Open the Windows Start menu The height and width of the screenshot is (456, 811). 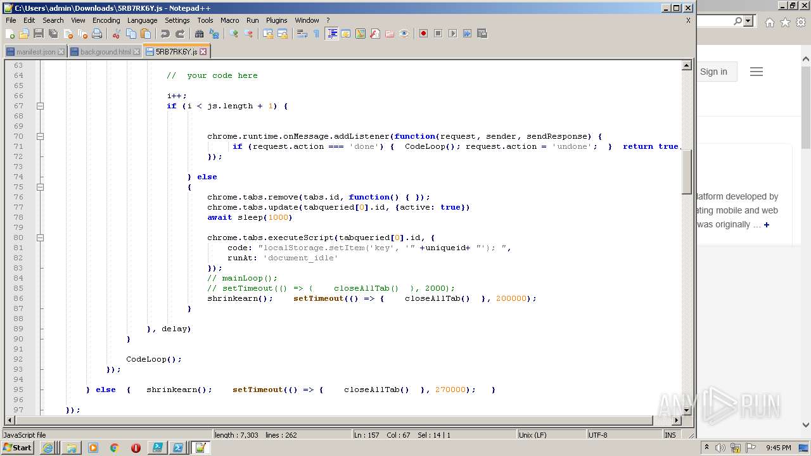pos(18,448)
